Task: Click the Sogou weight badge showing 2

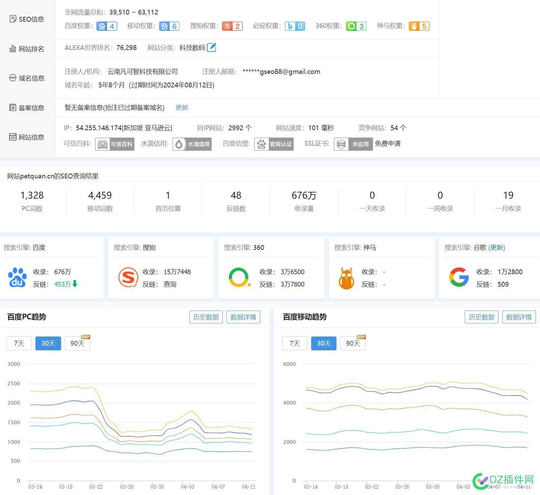Action: click(x=232, y=26)
